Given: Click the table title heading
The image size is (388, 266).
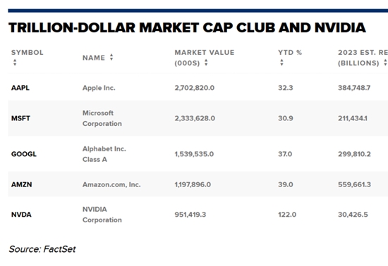Looking at the screenshot, I should coord(187,27).
